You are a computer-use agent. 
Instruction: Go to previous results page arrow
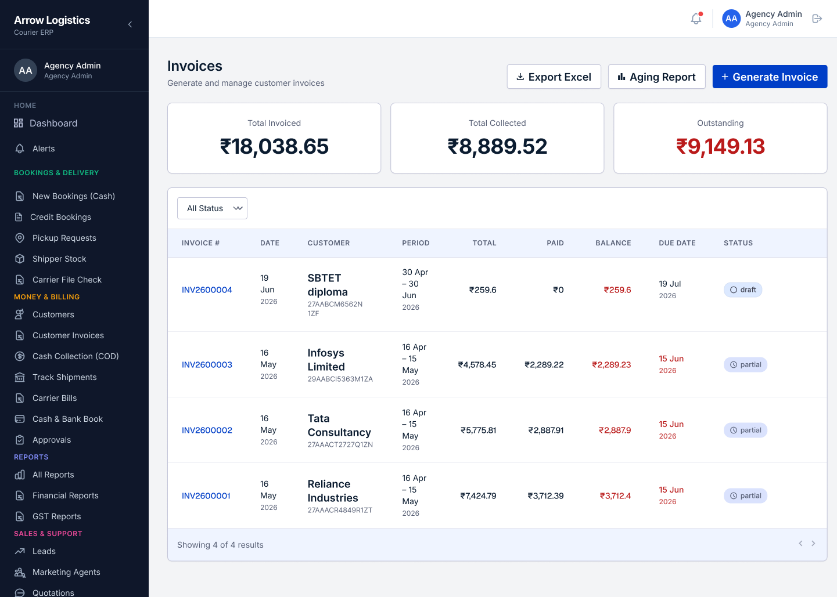coord(800,544)
